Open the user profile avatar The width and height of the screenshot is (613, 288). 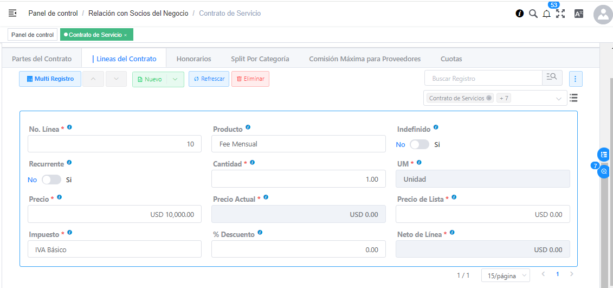(x=603, y=15)
